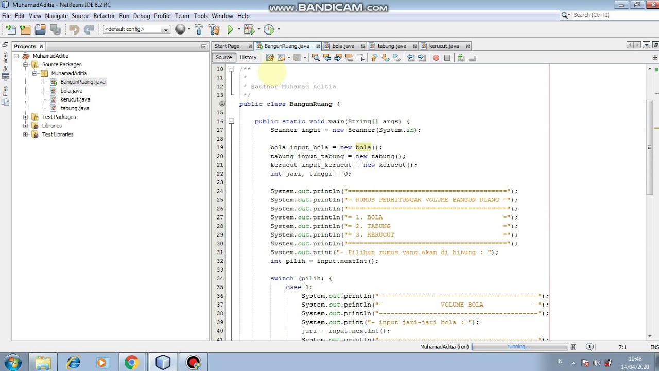Open the Navigate menu

56,16
